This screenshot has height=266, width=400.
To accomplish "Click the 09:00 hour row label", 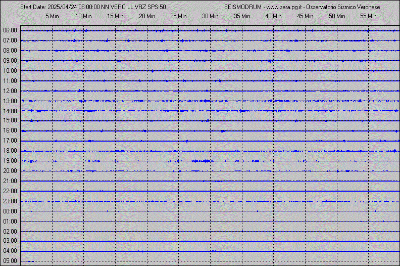I will pyautogui.click(x=10, y=61).
